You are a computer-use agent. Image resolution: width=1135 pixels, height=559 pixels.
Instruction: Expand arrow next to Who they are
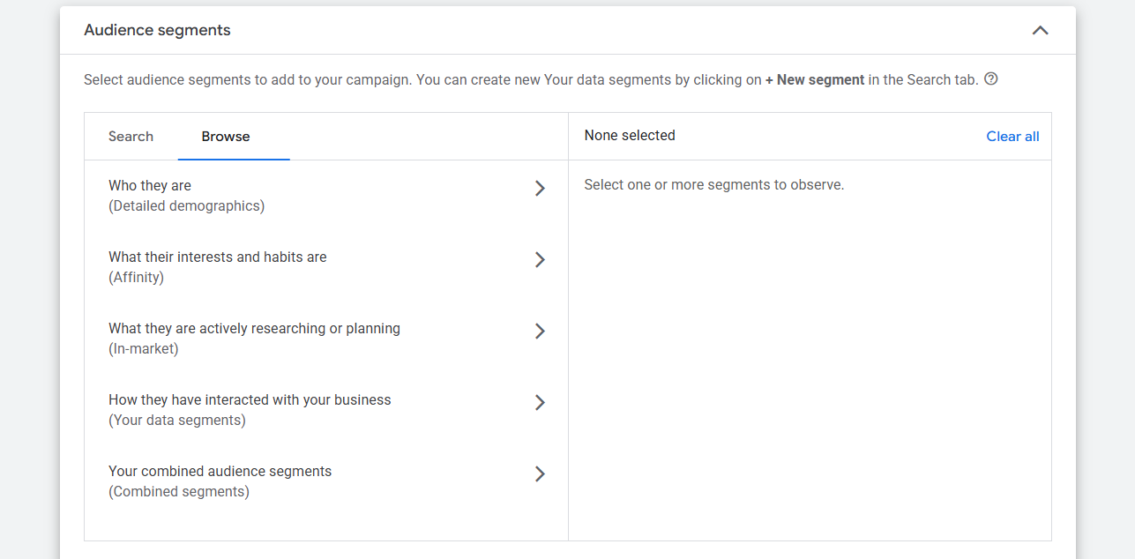540,189
